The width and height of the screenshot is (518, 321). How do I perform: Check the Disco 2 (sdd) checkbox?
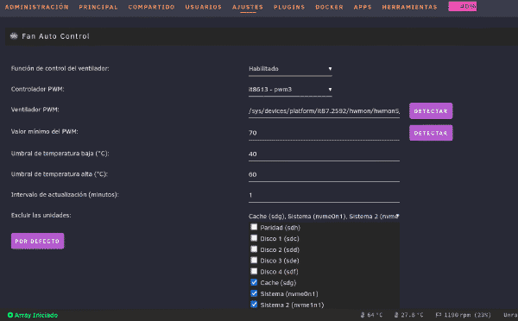(254, 249)
